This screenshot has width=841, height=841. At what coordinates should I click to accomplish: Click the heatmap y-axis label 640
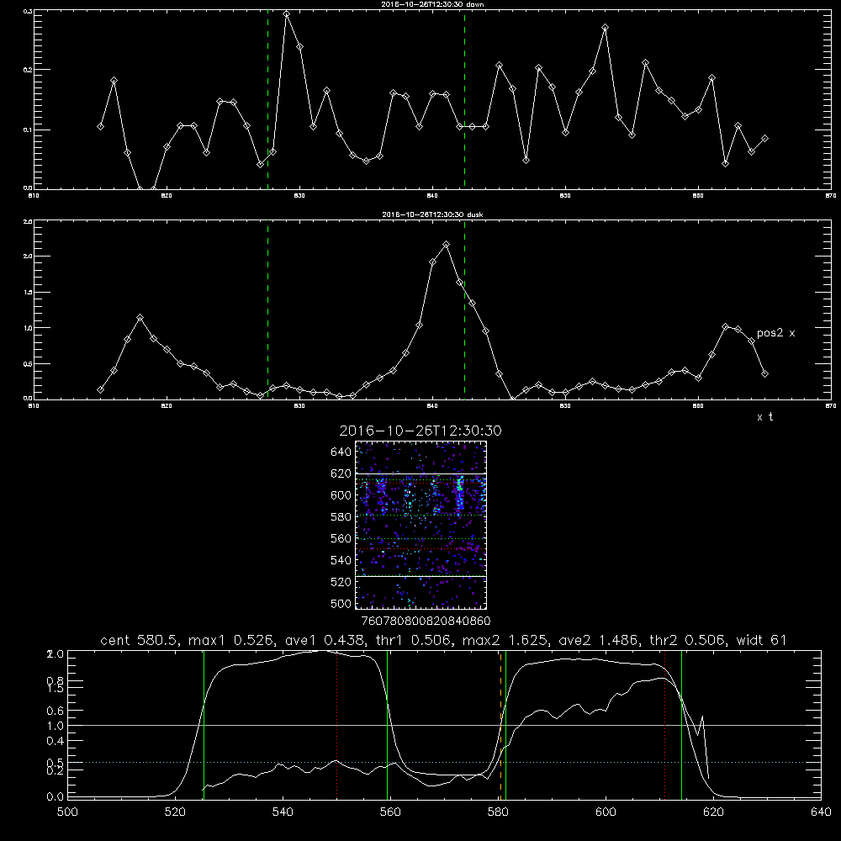[341, 452]
